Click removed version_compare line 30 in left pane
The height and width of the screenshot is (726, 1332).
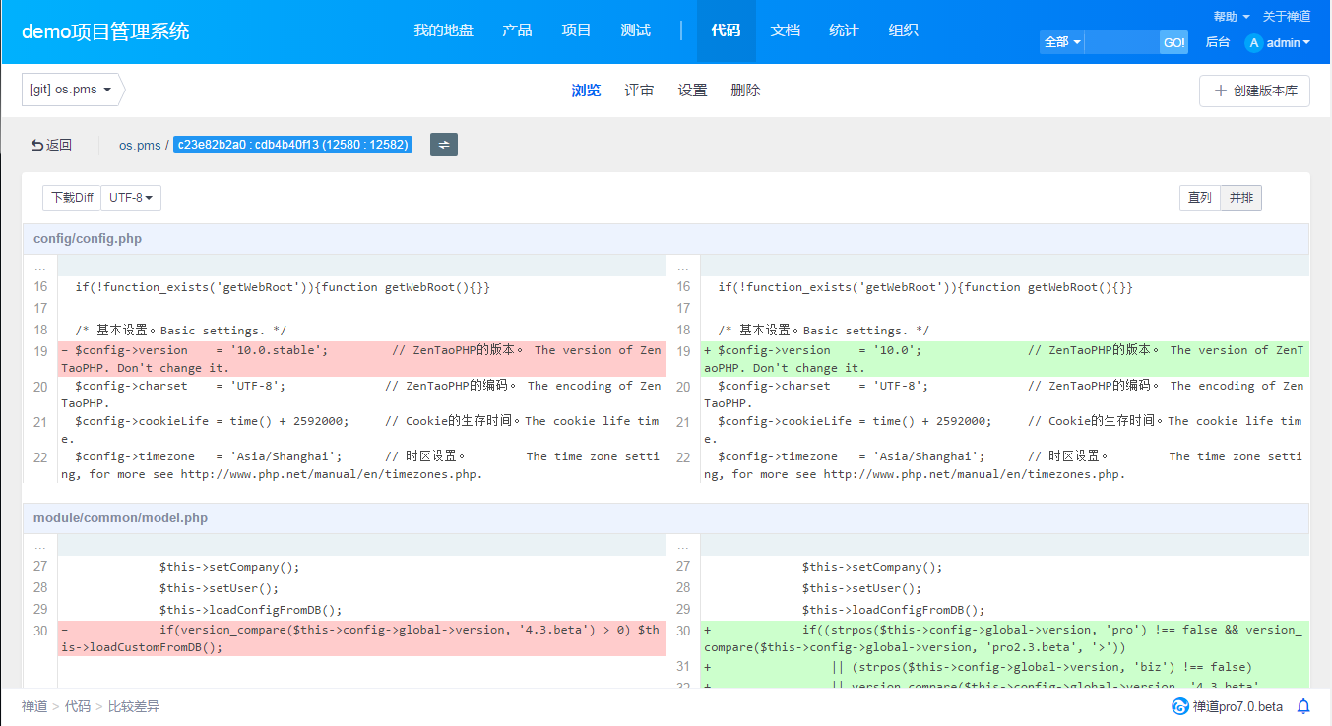tap(361, 638)
